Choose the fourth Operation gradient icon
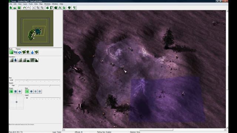This screenshot has width=237, height=133. point(24,60)
